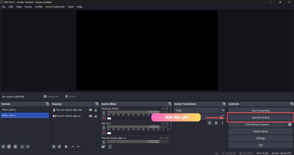This screenshot has height=155, width=294.
Task: Toggle the lock on 'Thu âm thanh đầu ra'
Action: tap(96, 116)
